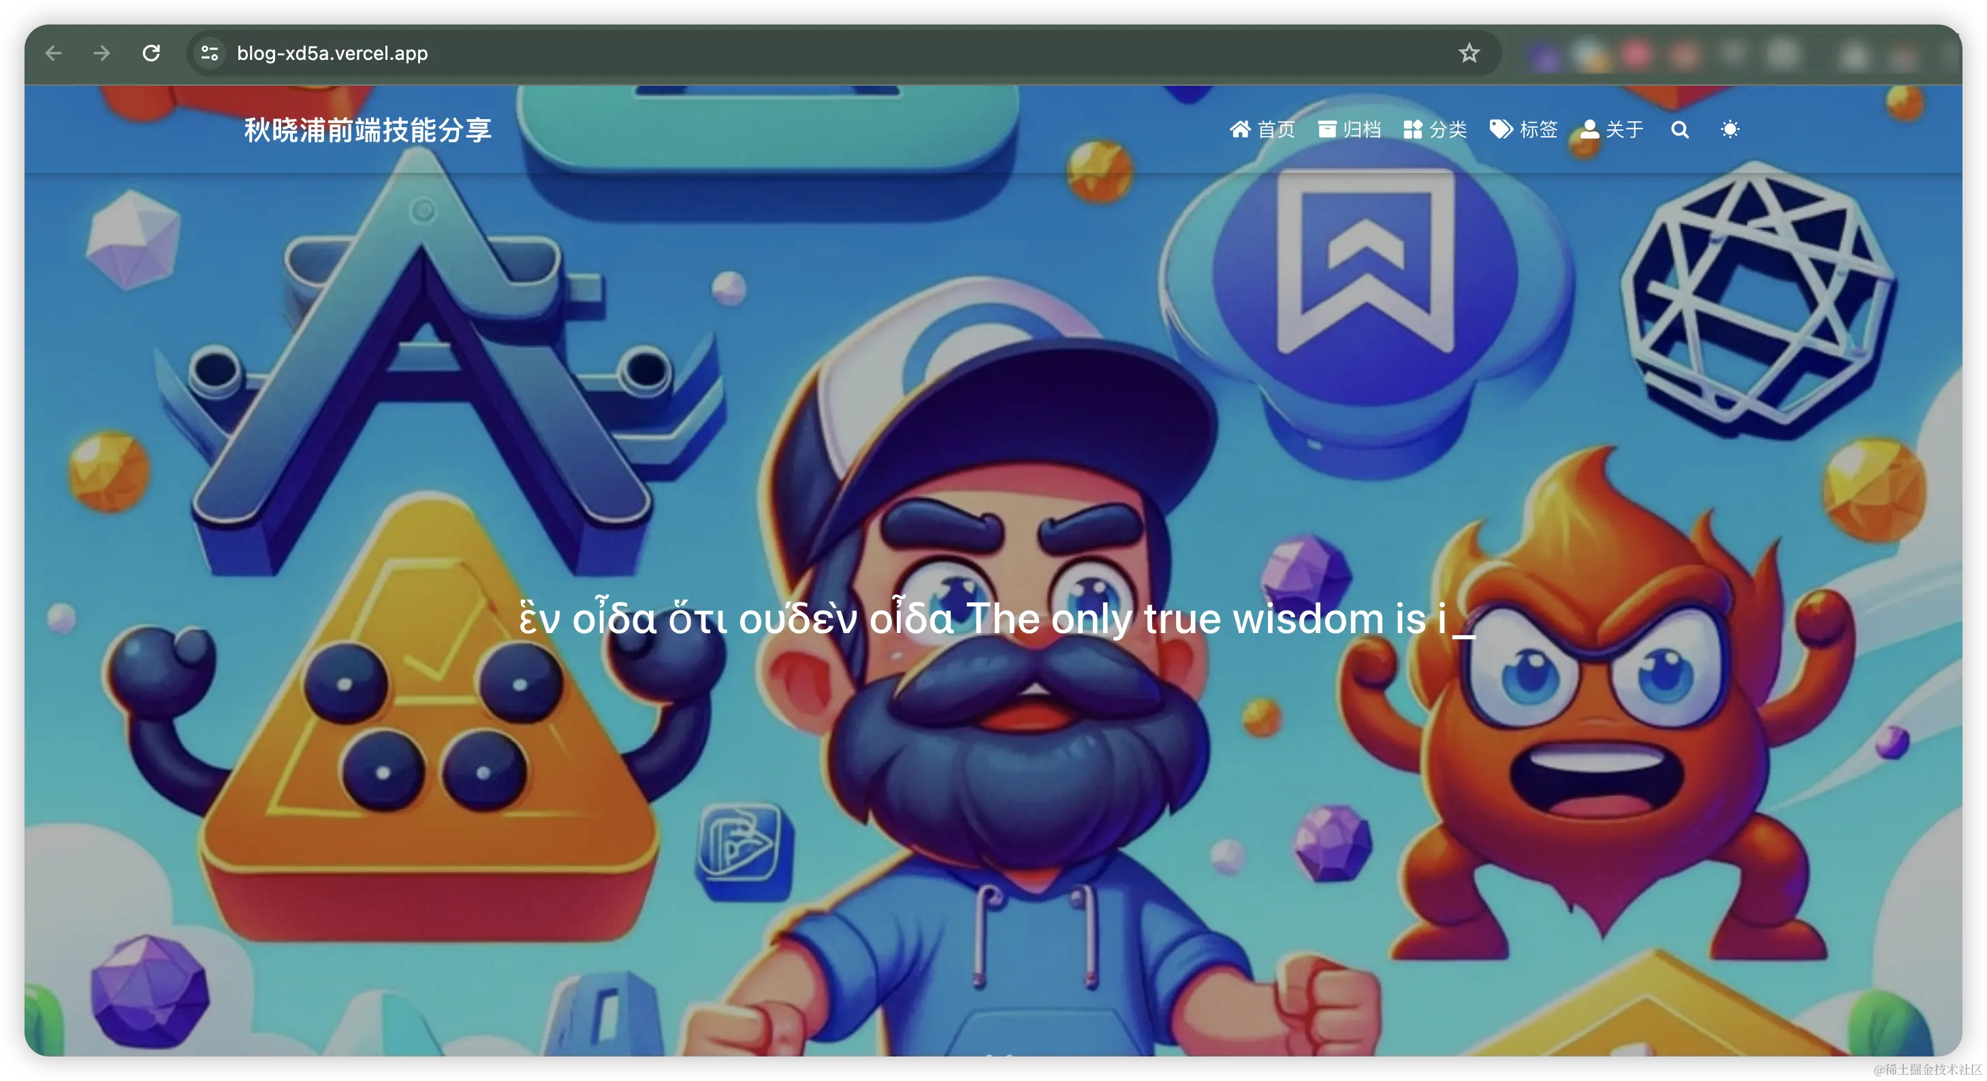Toggle light/dark theme with sun icon
The width and height of the screenshot is (1987, 1081).
pos(1730,129)
